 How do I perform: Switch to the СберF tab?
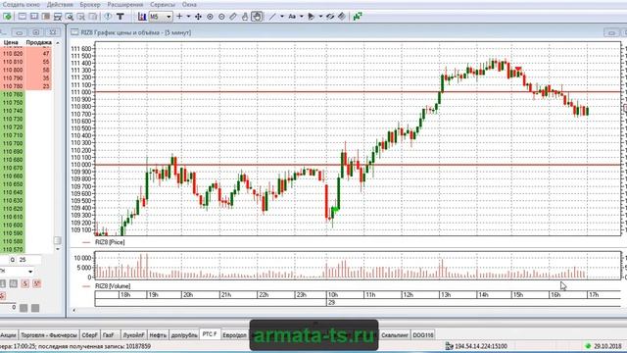[x=89, y=335]
